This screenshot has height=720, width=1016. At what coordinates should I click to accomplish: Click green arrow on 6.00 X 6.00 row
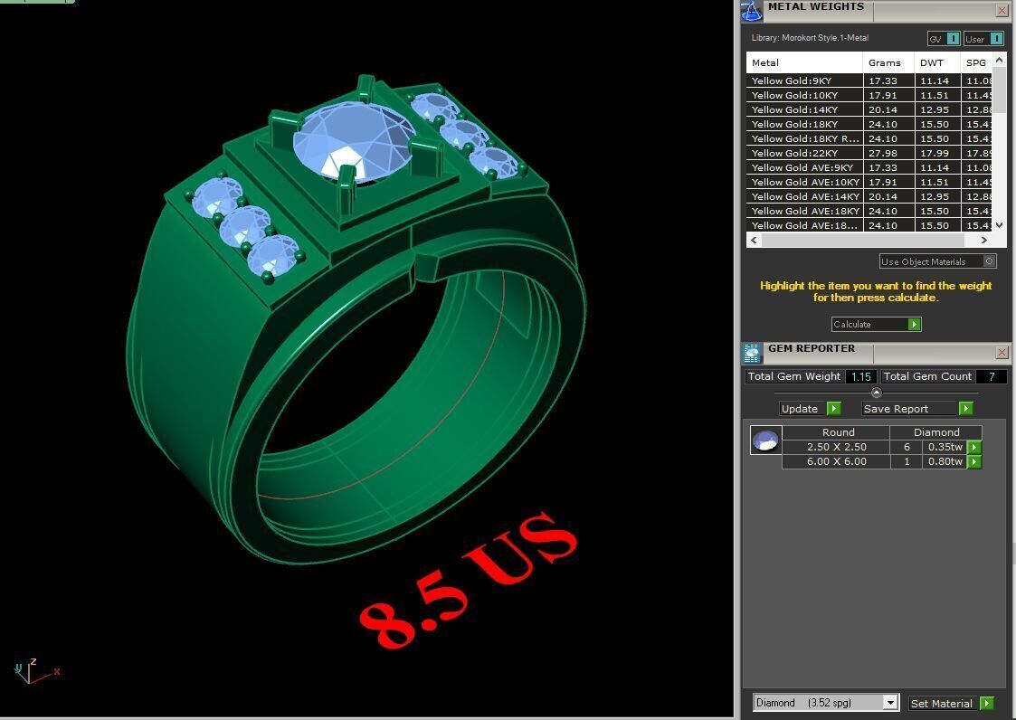[x=974, y=461]
